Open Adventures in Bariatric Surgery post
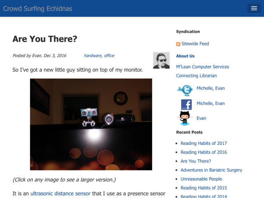 pos(212,170)
